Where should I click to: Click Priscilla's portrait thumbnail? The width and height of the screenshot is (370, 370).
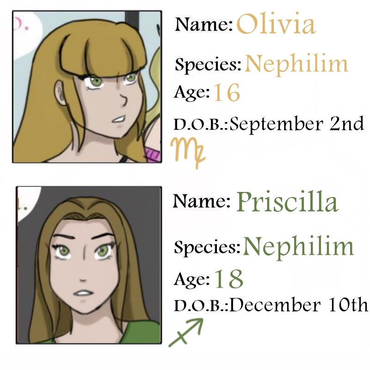pos(89,265)
